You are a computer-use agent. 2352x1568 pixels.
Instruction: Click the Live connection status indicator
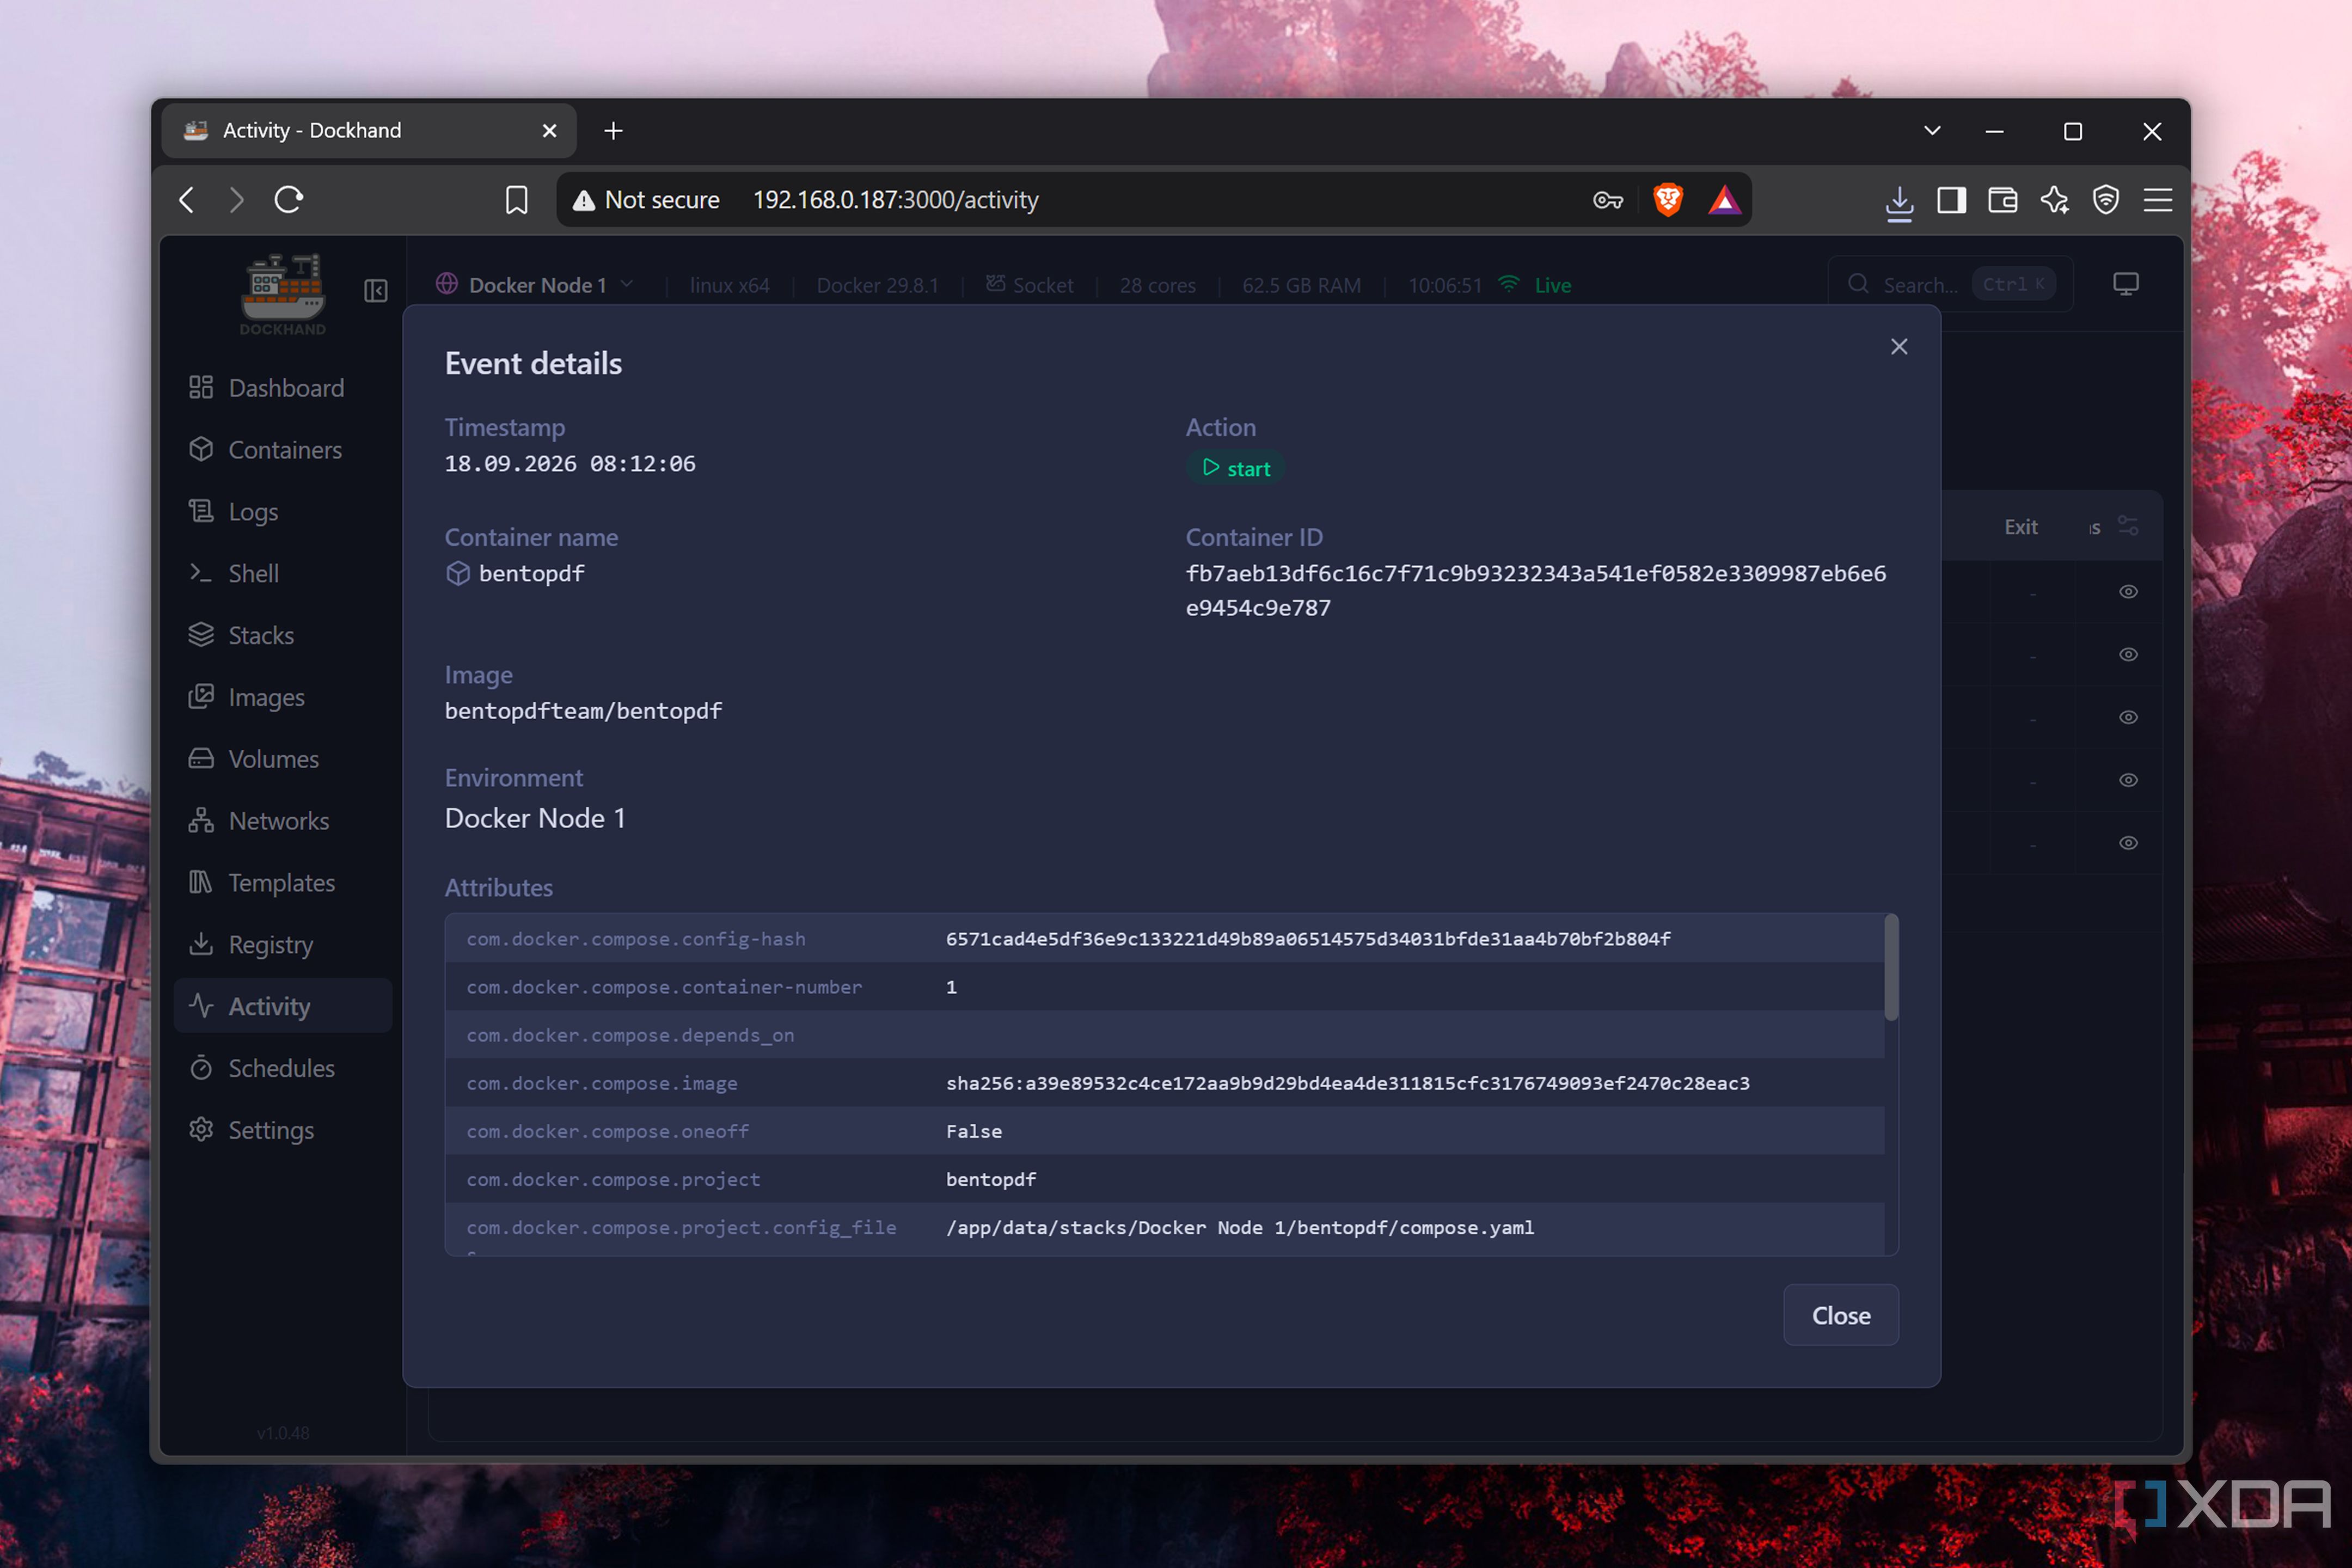[x=1536, y=285]
